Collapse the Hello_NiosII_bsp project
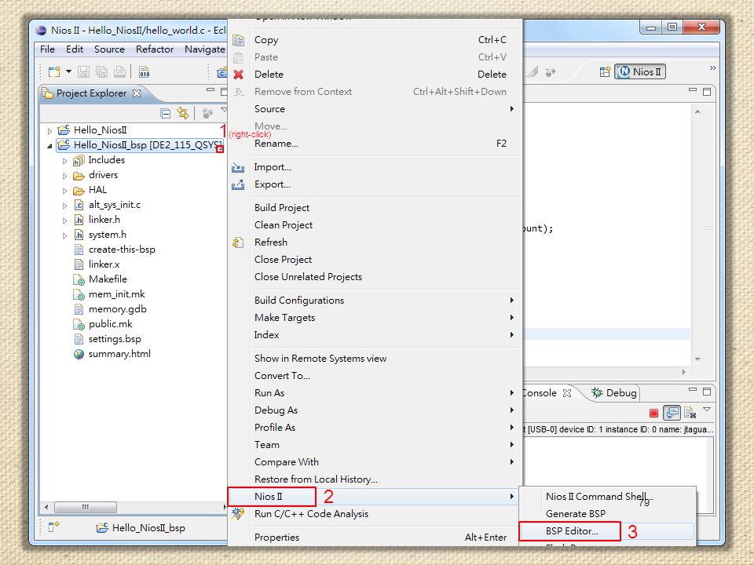The width and height of the screenshot is (754, 565). click(49, 146)
